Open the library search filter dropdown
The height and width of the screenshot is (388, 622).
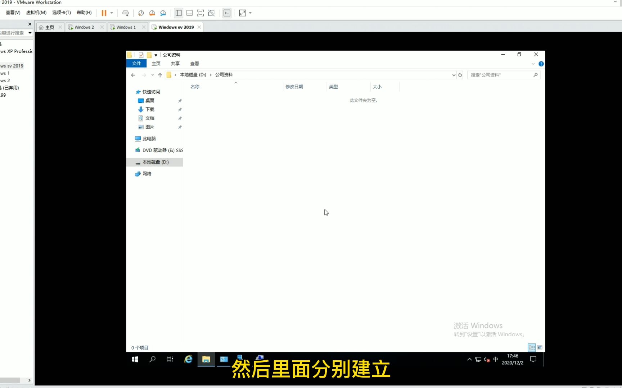[x=30, y=33]
